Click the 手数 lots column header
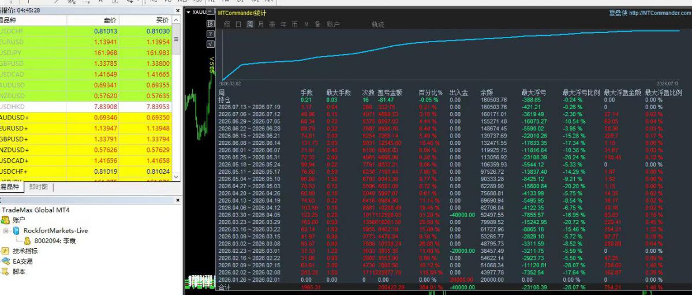 [306, 93]
